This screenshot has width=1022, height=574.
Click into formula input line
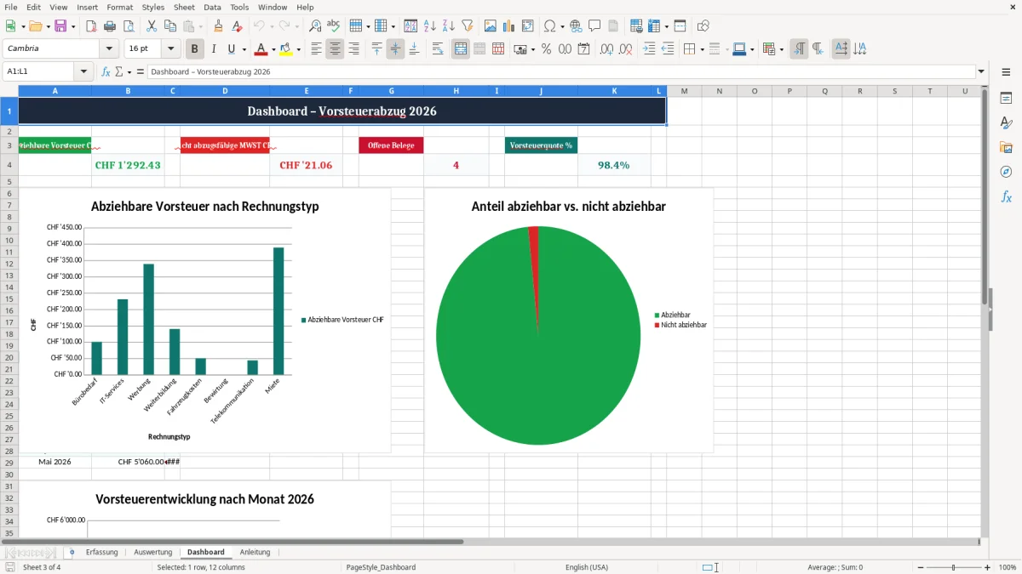point(561,71)
